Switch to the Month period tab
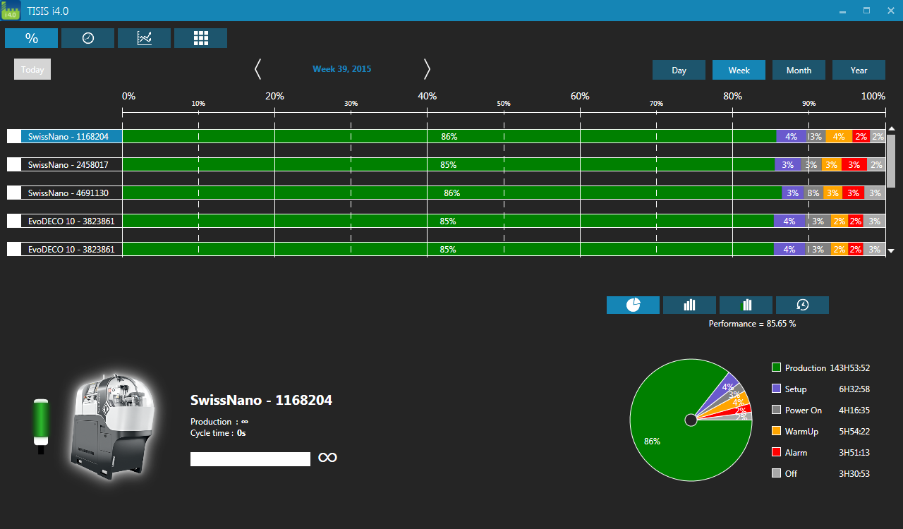Image resolution: width=903 pixels, height=529 pixels. coord(799,70)
